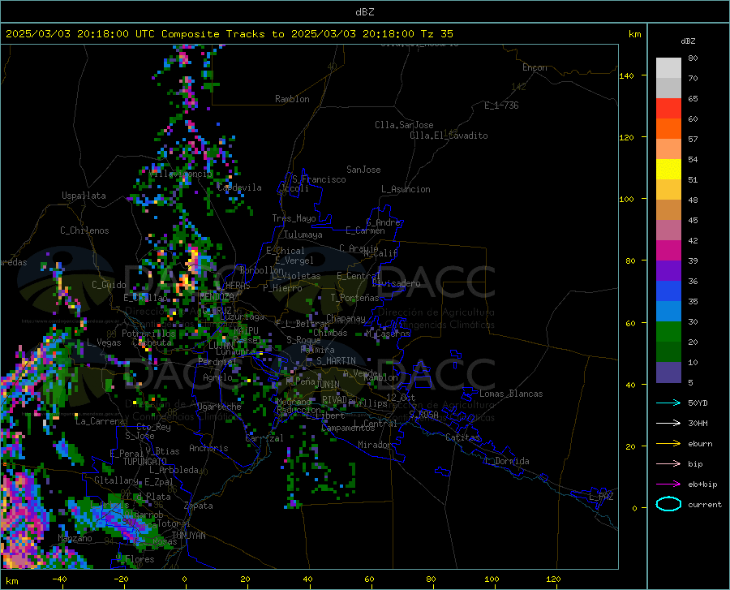Click the 30HM legend label
The image size is (730, 590).
[x=698, y=423]
